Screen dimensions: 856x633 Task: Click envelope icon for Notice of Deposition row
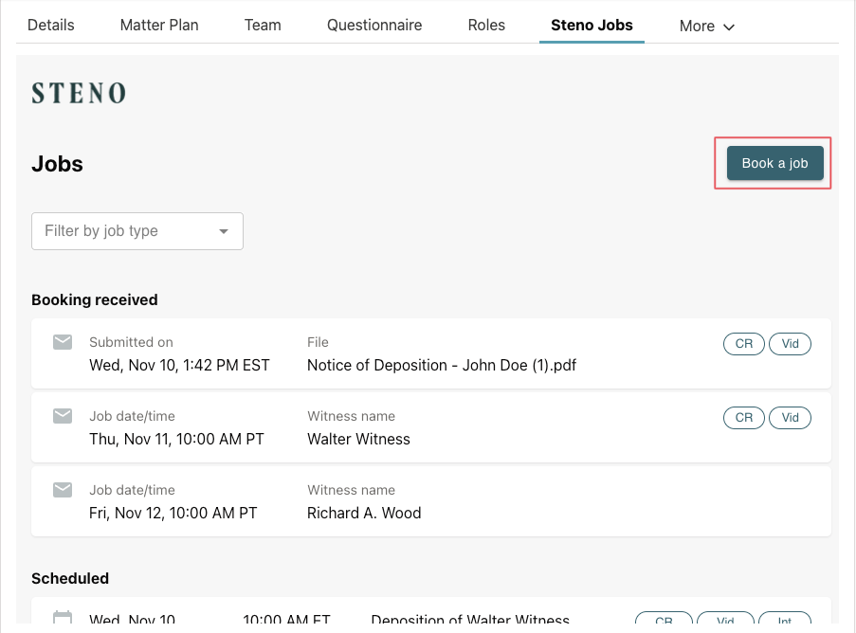click(x=63, y=342)
